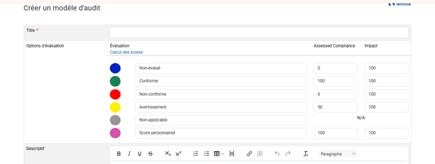Edit the Non-conforme label field
Image resolution: width=435 pixels, height=164 pixels.
point(221,95)
